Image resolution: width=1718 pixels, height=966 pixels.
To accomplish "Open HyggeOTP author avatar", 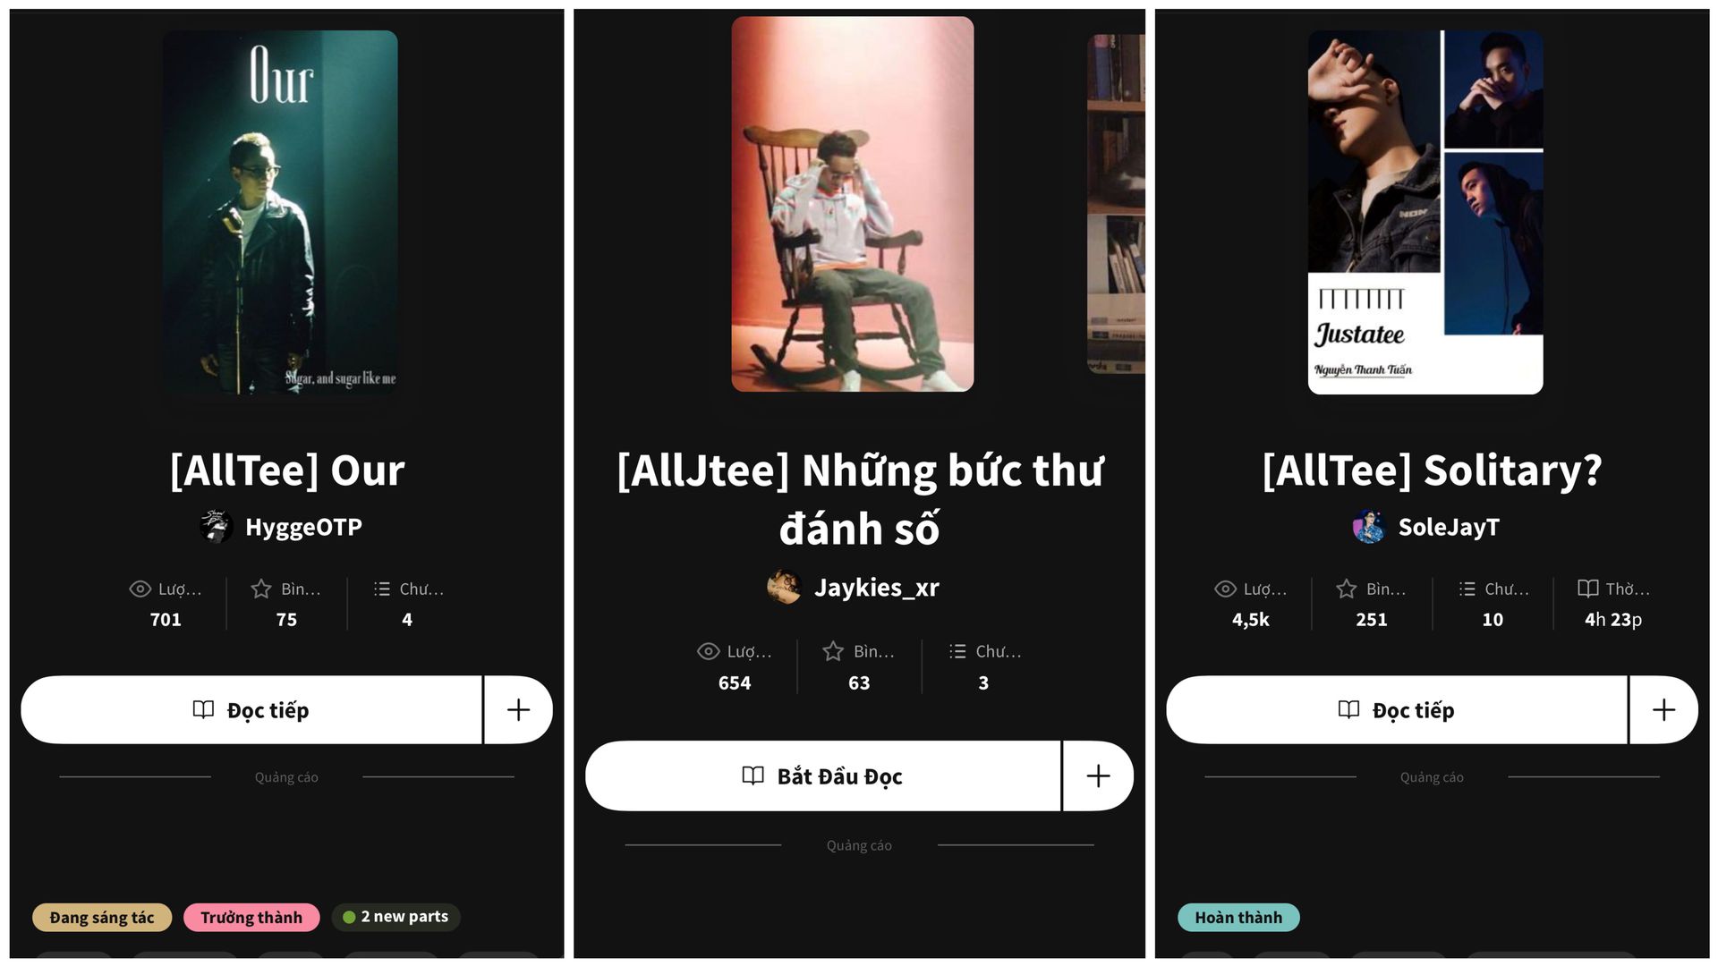I will [x=216, y=527].
